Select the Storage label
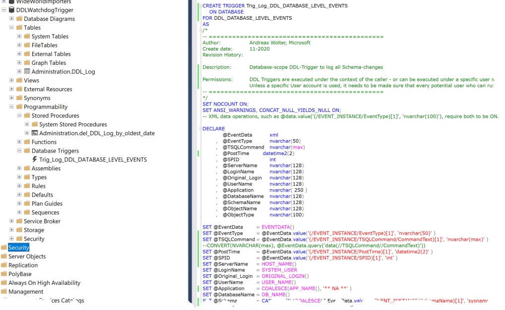This screenshot has height=310, width=505. pyautogui.click(x=34, y=230)
